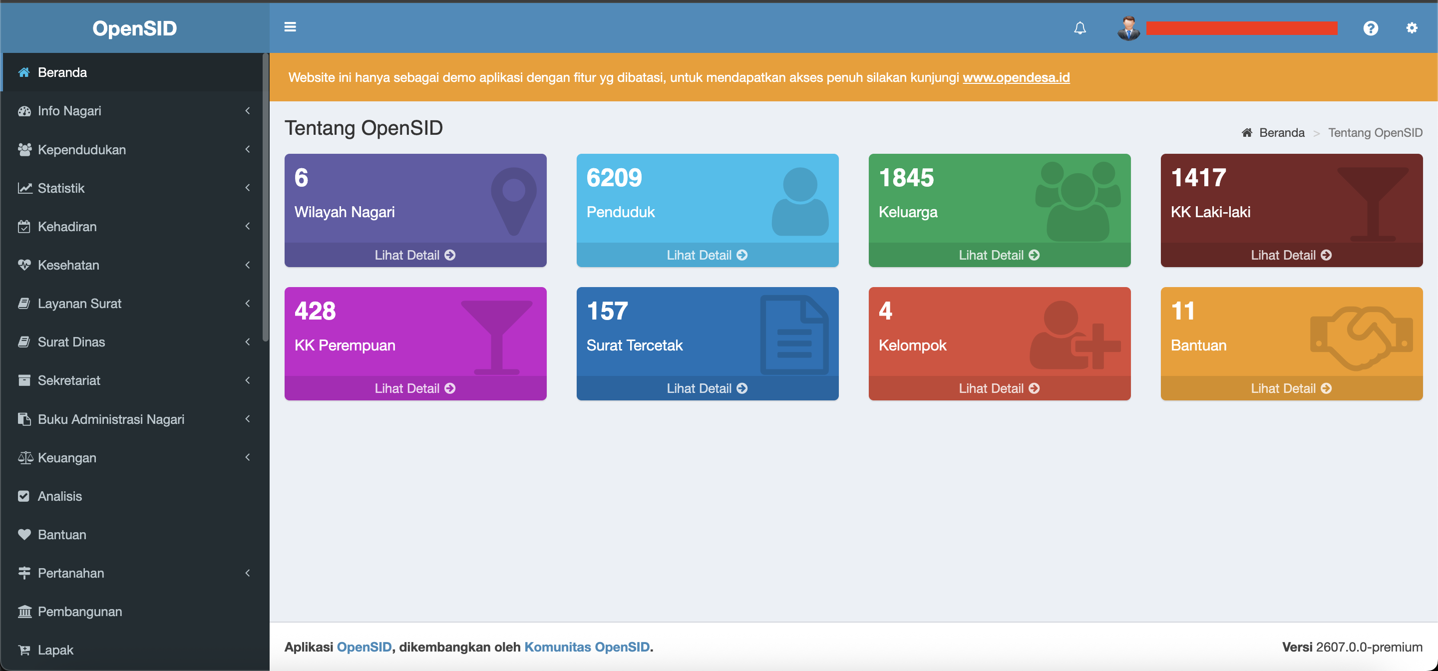
Task: Open the notifications bell
Action: 1079,28
